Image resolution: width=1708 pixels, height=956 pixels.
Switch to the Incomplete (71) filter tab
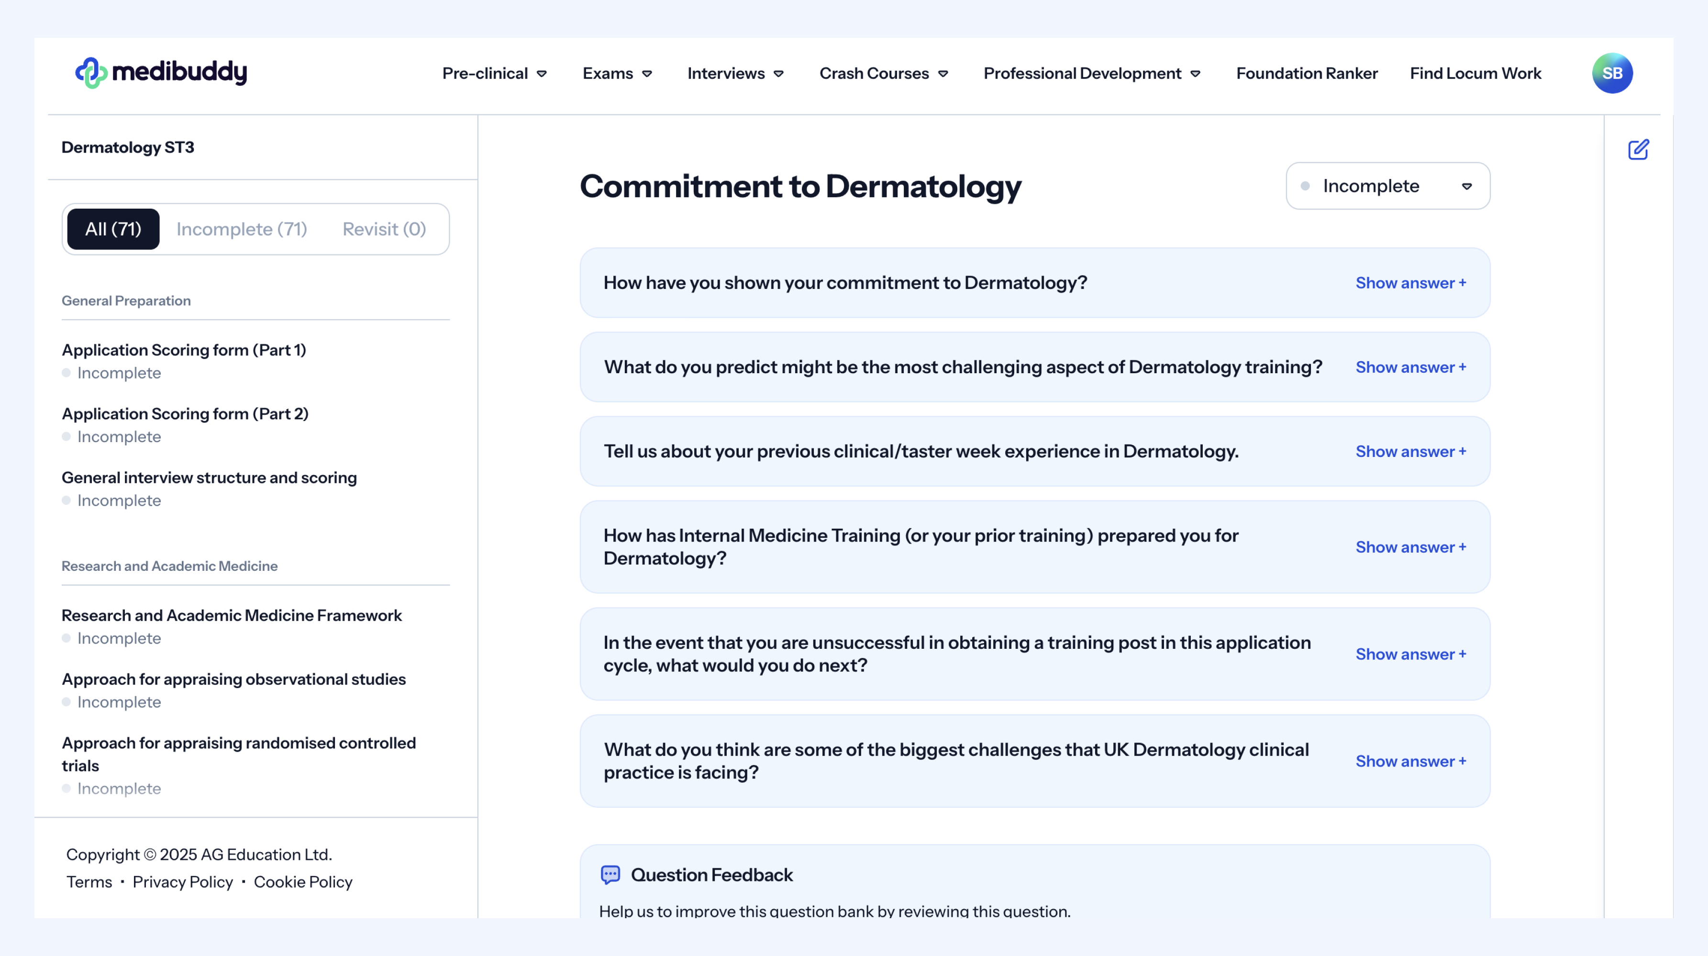241,229
